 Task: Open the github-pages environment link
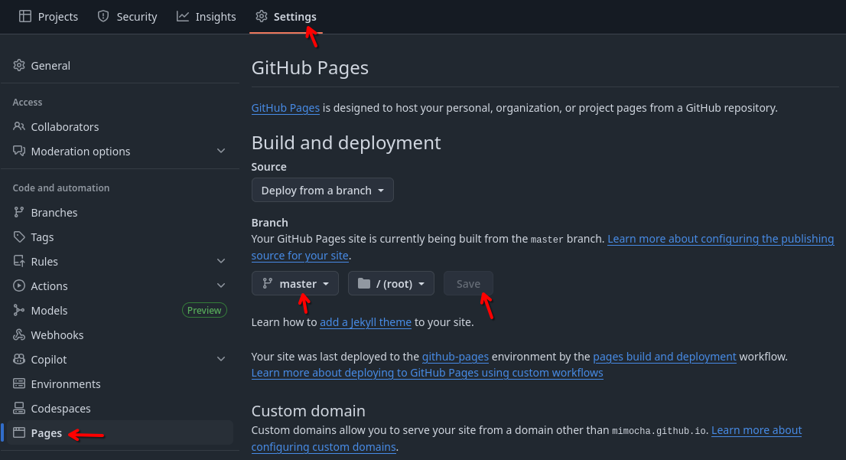click(x=455, y=357)
